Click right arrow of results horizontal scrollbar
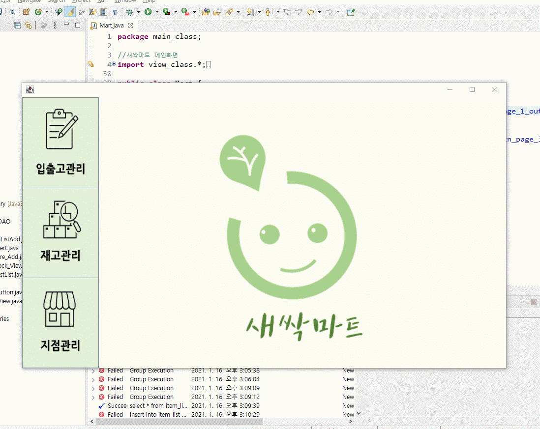The width and height of the screenshot is (540, 429). pyautogui.click(x=351, y=422)
